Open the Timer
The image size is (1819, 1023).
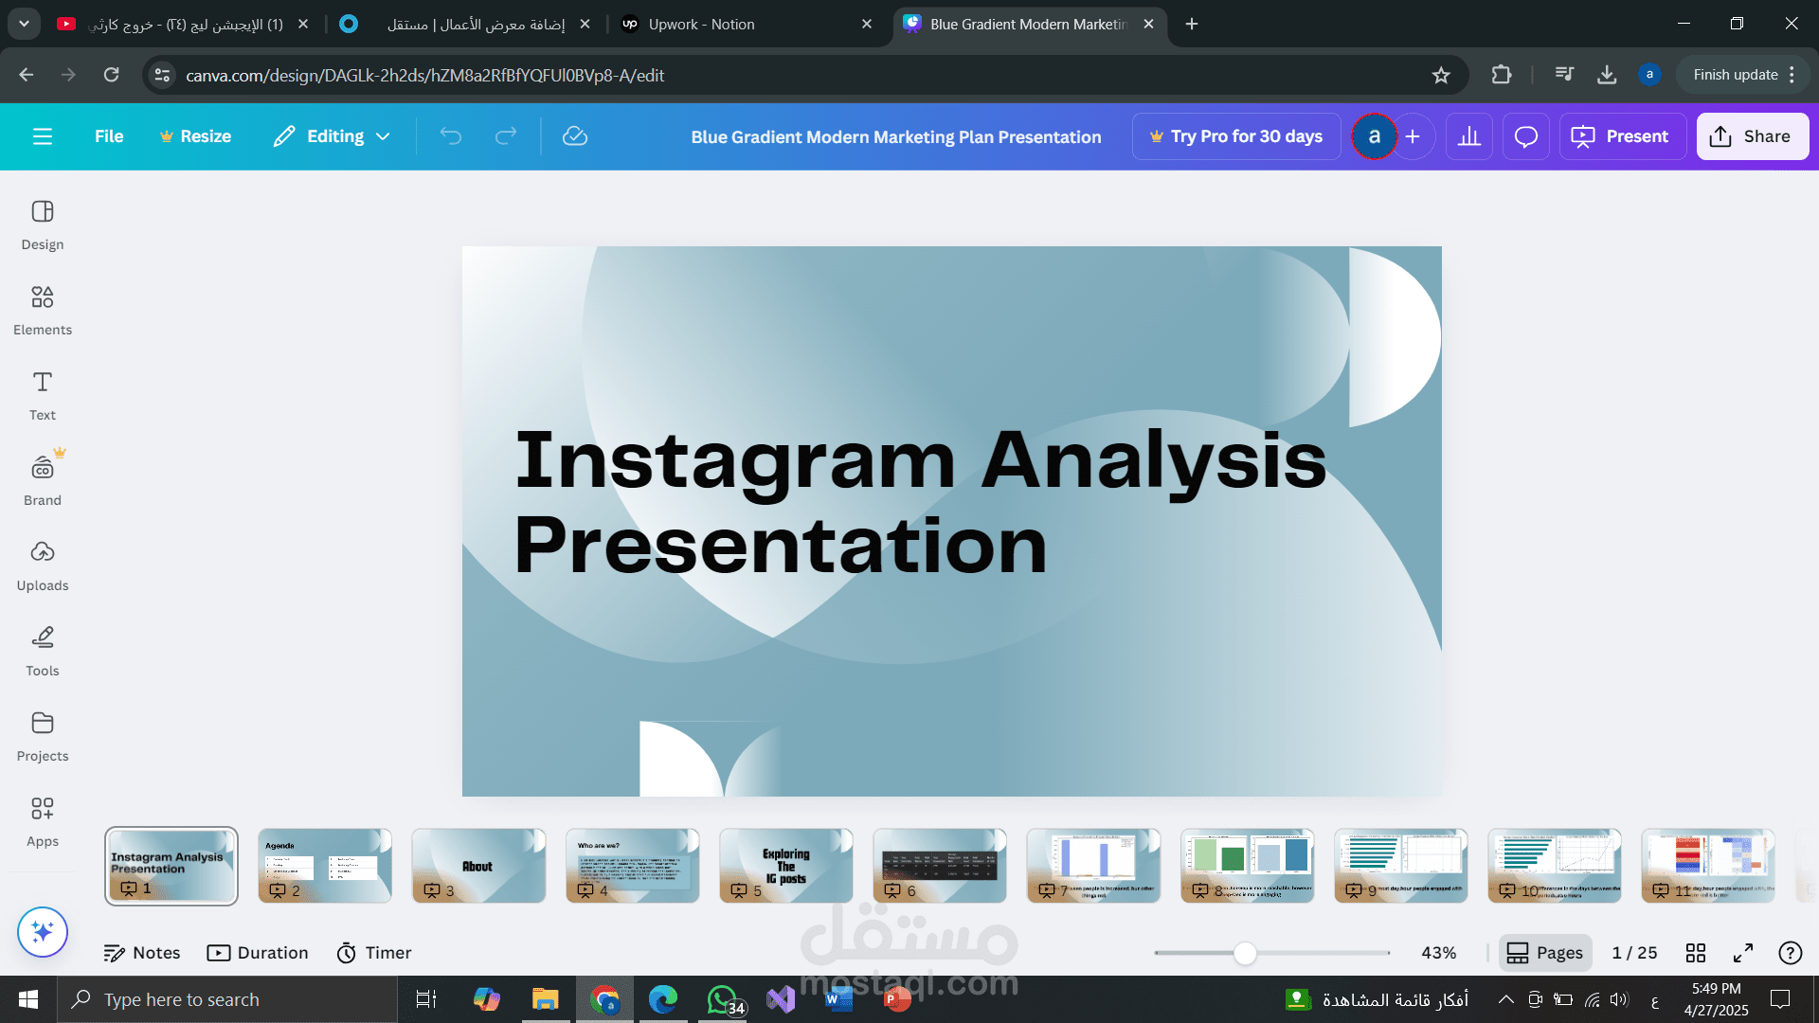374,953
